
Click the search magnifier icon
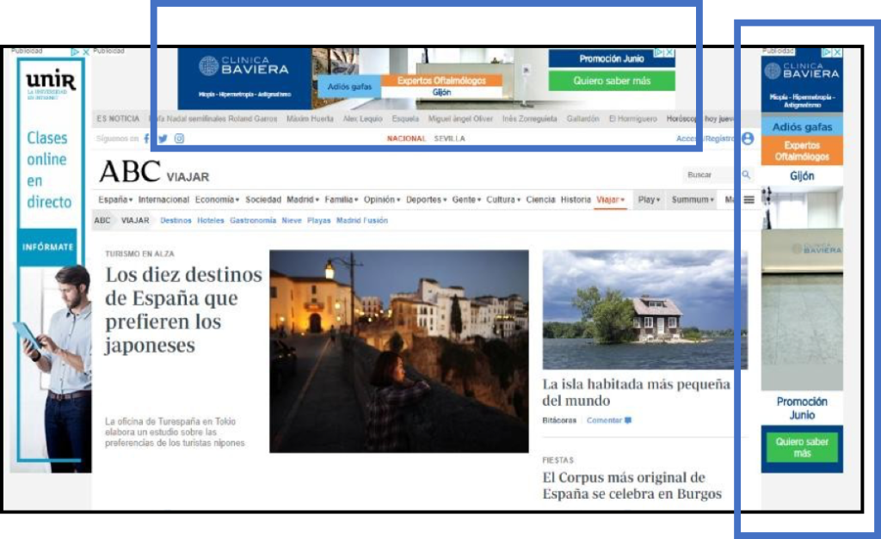coord(746,175)
